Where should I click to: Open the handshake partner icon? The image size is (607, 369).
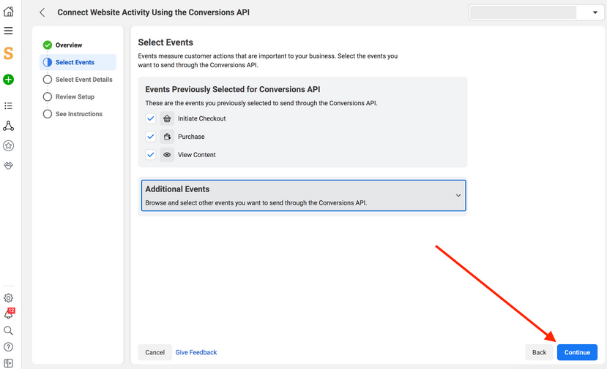9,165
